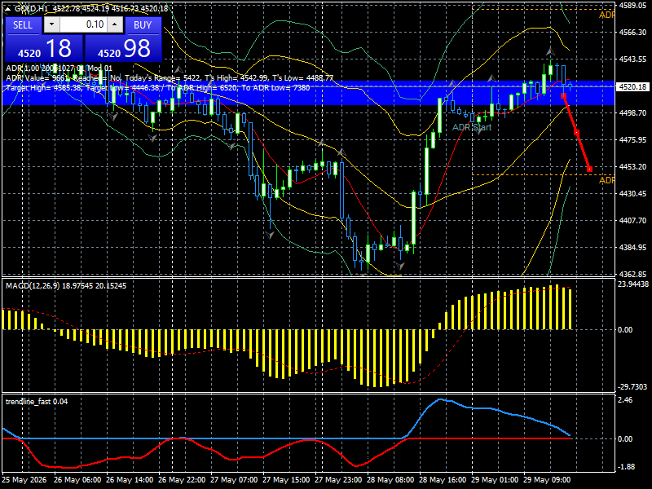Click the 4453.20 price axis label
The image size is (652, 489).
tap(633, 167)
